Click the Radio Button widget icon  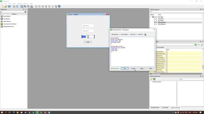(2, 21)
